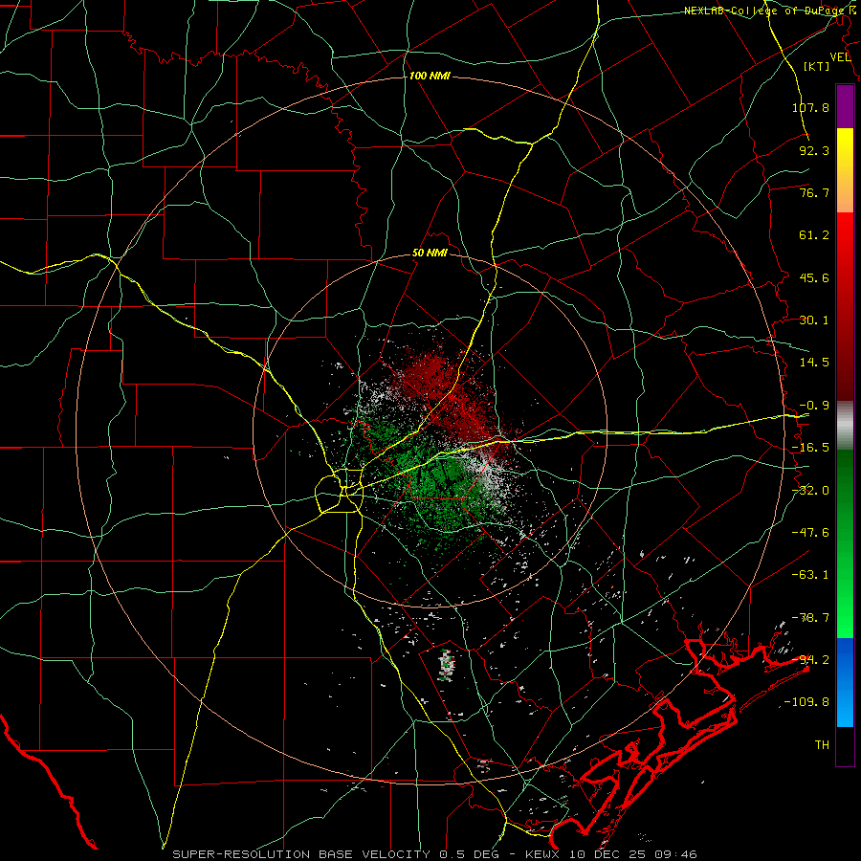Click the 45.6 value on velocity scale
861x861 pixels.
(x=814, y=277)
